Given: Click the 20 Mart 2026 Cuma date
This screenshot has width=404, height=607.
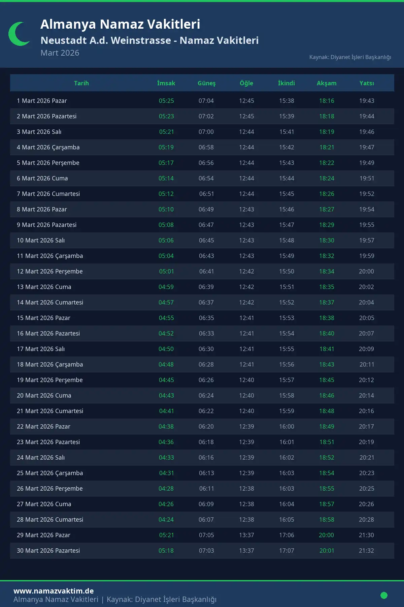Looking at the screenshot, I should click(44, 396).
